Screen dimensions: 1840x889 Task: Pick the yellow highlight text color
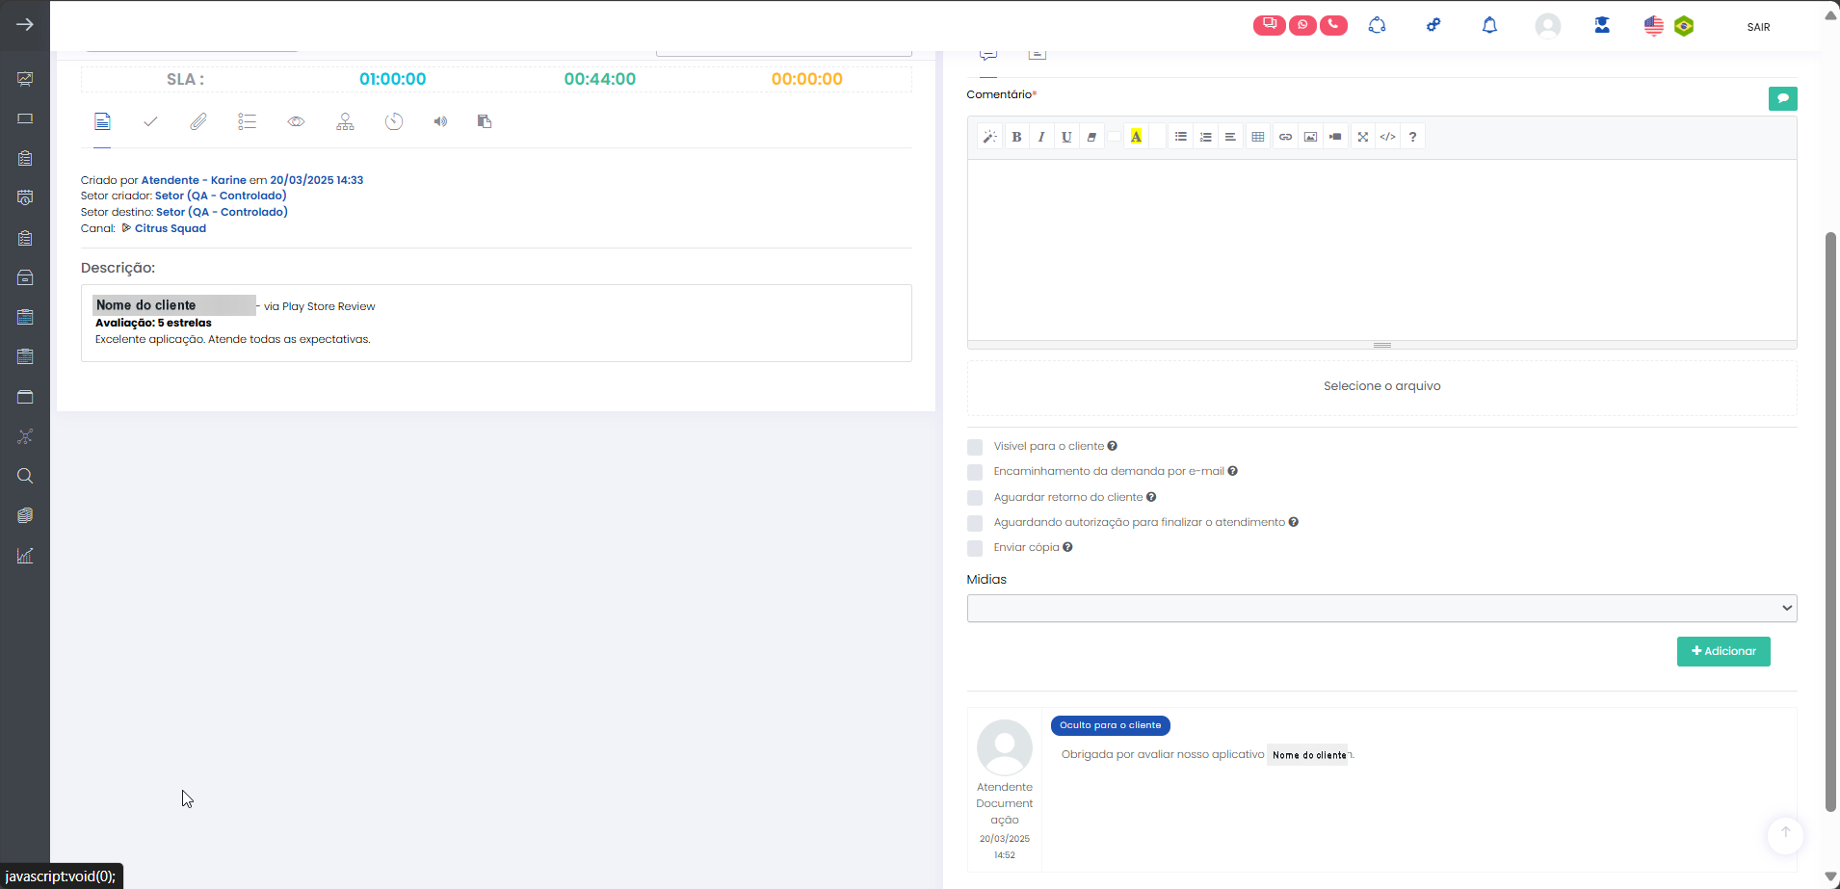pos(1137,137)
